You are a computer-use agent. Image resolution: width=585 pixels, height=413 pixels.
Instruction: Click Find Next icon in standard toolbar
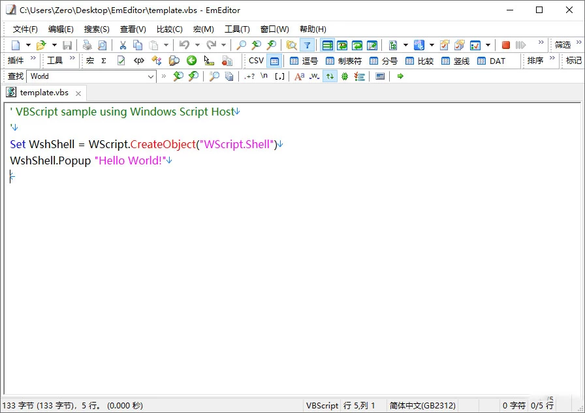click(272, 45)
